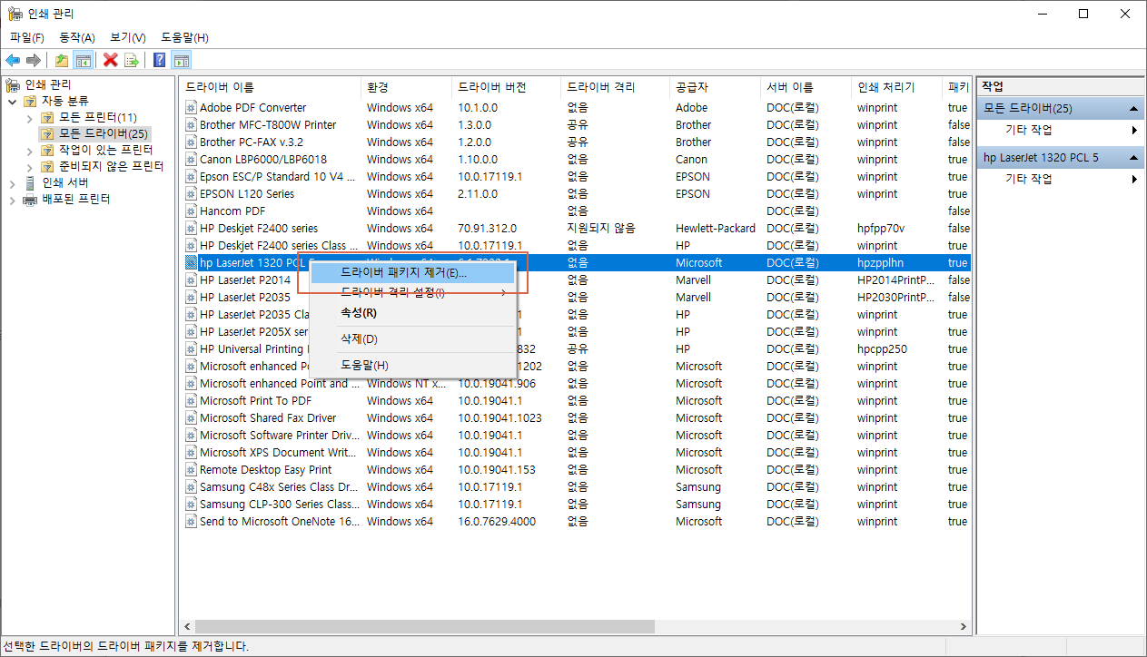Expand the 모든 프린터(11) tree node
This screenshot has width=1147, height=657.
pyautogui.click(x=29, y=117)
